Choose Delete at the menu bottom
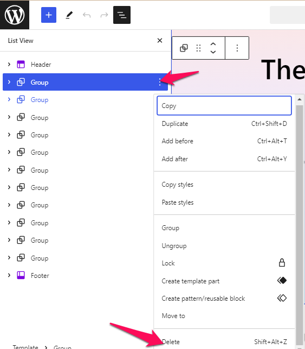The width and height of the screenshot is (305, 349). tap(224, 341)
